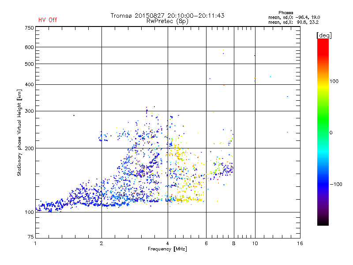The width and height of the screenshot is (353, 265).
Task: Select the Tromsø date-time title text
Action: pyautogui.click(x=167, y=15)
